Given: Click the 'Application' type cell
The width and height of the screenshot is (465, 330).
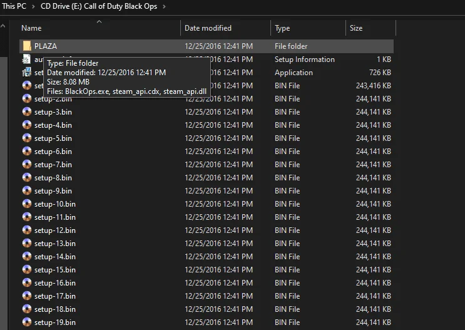Looking at the screenshot, I should click(x=294, y=73).
